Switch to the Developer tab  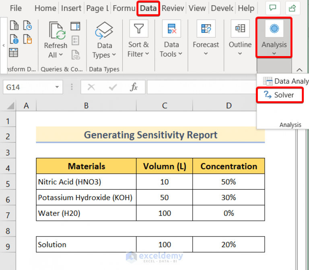click(222, 8)
